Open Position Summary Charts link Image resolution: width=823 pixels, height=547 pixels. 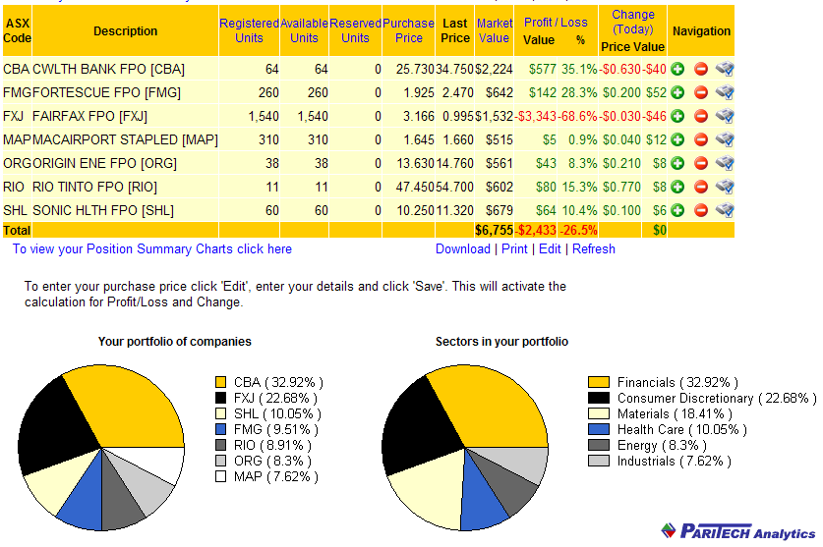coord(152,249)
